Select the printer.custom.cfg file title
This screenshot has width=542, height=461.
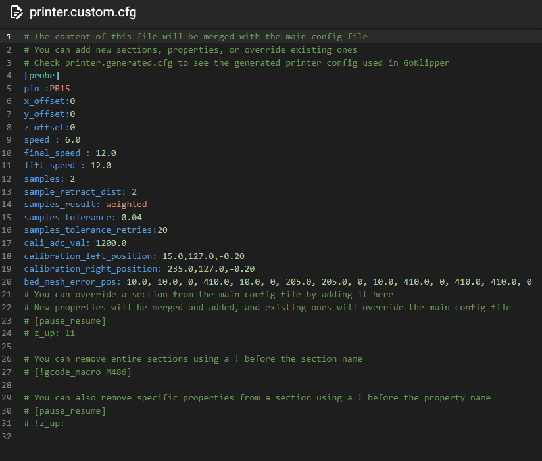(x=83, y=12)
